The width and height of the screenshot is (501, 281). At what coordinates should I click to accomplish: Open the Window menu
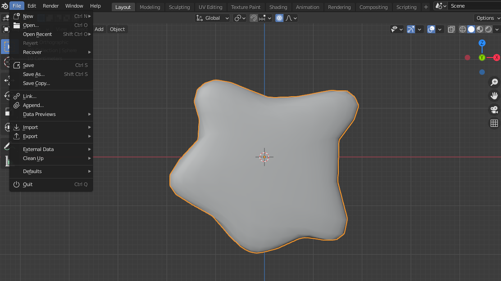[74, 6]
